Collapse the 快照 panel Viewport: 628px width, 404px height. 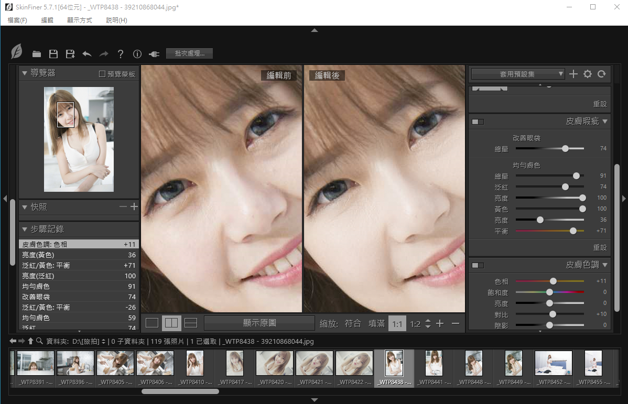(25, 207)
